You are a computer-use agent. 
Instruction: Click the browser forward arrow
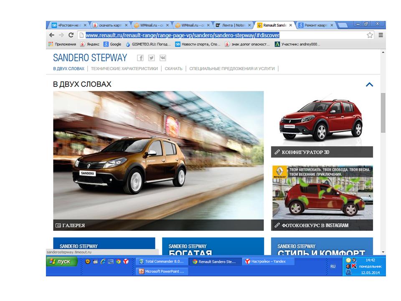(x=61, y=35)
